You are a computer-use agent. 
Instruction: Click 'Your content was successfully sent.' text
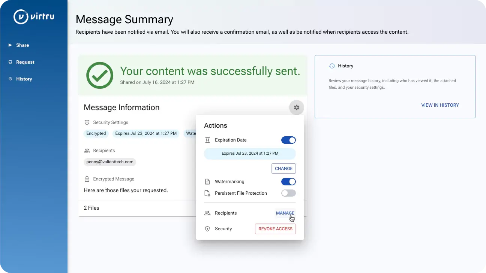[210, 71]
